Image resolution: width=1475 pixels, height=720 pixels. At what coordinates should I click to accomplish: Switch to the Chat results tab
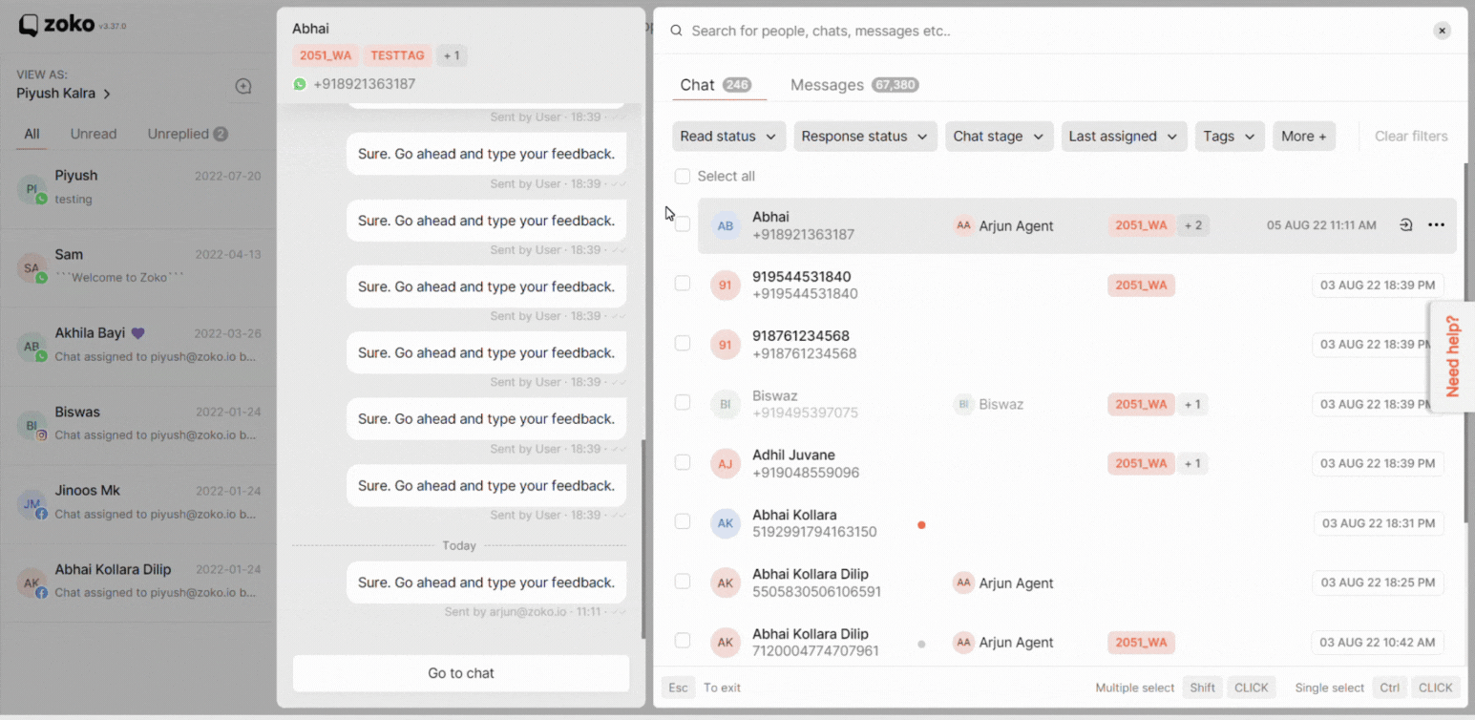tap(715, 85)
